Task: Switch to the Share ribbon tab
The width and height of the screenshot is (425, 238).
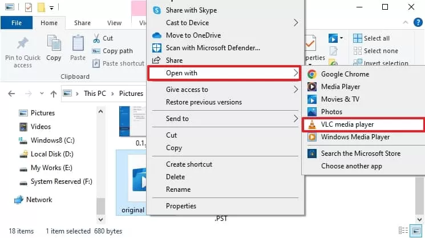Action: pyautogui.click(x=82, y=23)
